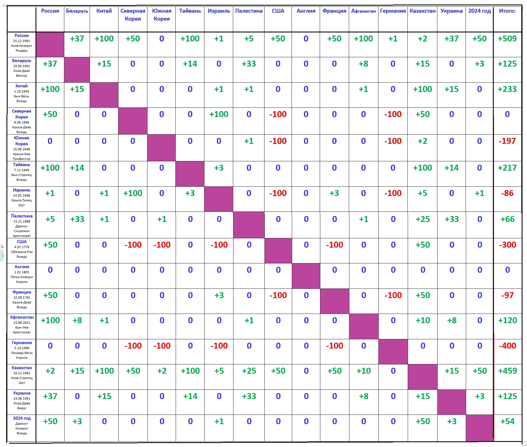Click the 'Украина' column header
This screenshot has height=447, width=527.
[451, 11]
